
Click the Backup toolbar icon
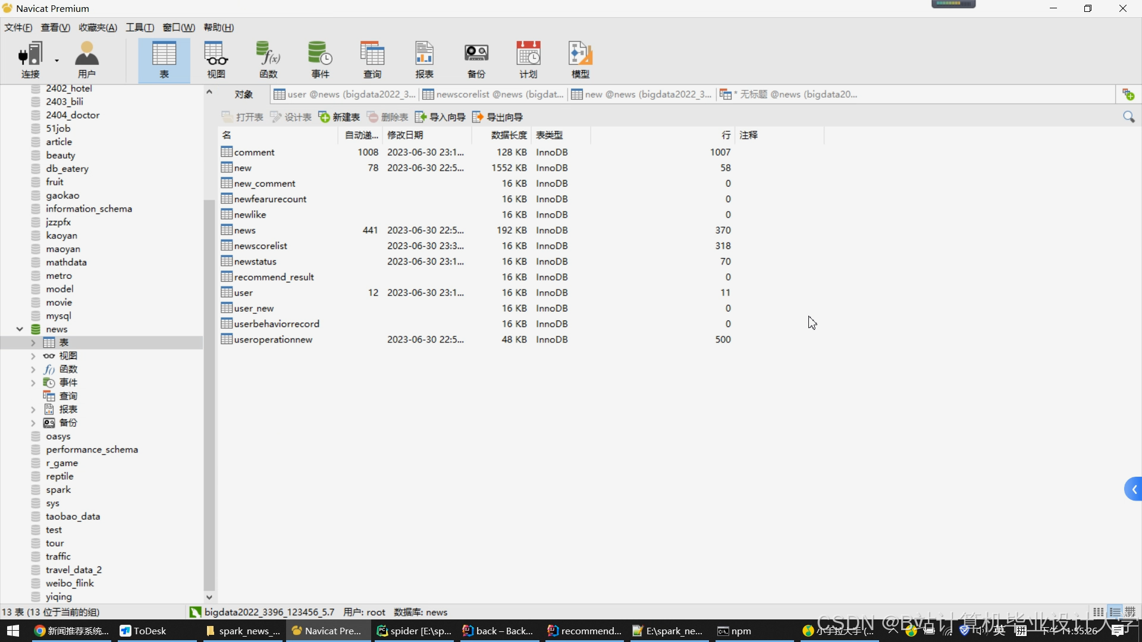coord(476,59)
